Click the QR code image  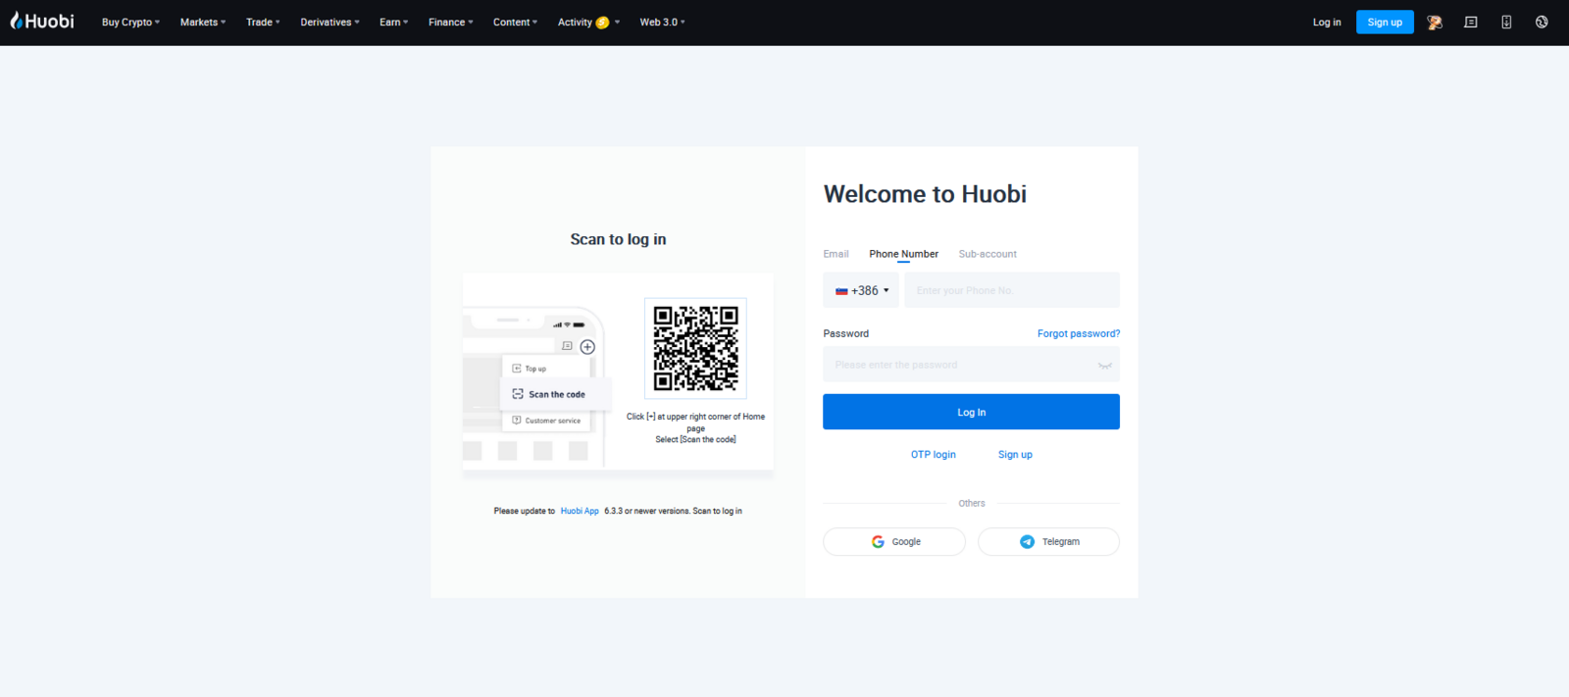tap(696, 348)
